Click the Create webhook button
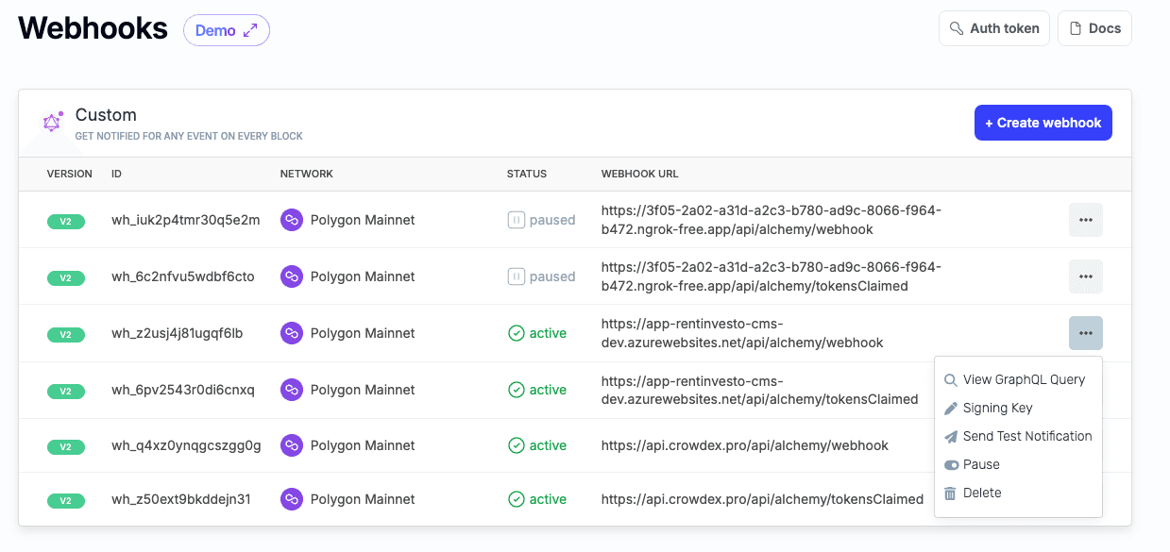1170x552 pixels. pos(1043,123)
